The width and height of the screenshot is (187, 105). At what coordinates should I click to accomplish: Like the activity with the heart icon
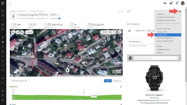click(x=128, y=11)
